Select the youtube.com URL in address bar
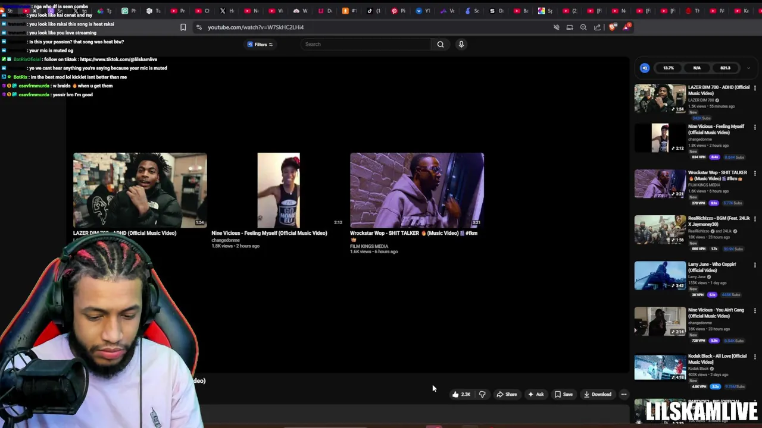Screen dimensions: 762x428 256,27
